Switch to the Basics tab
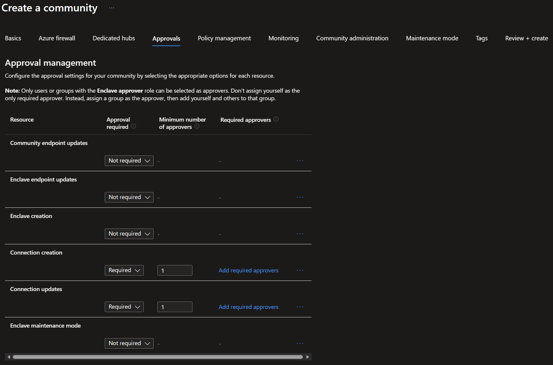 click(13, 38)
